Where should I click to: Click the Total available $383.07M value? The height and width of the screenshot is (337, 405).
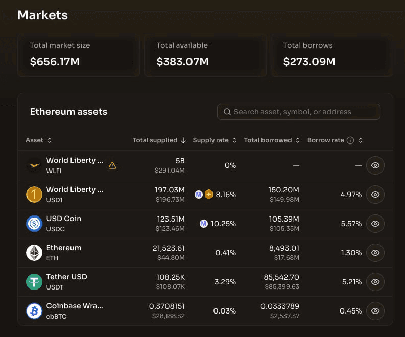(183, 62)
